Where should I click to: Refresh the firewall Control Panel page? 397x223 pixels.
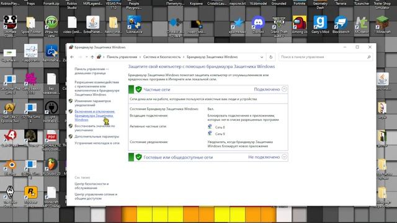coord(270,57)
